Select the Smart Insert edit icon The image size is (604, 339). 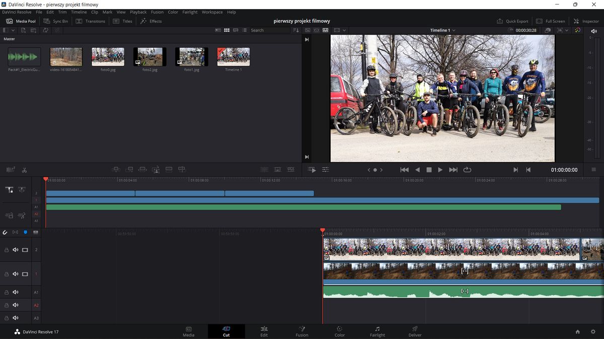click(x=116, y=170)
